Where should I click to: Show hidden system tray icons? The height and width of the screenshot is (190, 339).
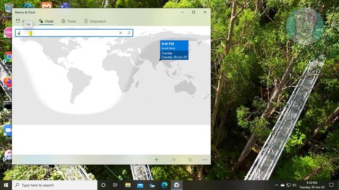(276, 185)
